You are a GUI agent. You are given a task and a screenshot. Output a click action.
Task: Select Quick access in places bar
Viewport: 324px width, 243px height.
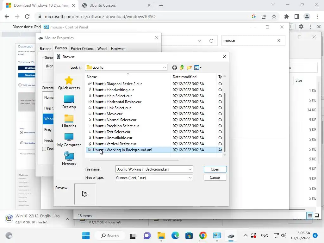click(x=69, y=83)
